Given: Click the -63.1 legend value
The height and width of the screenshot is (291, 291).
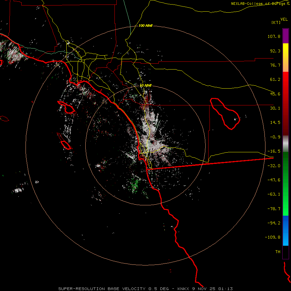Looking at the screenshot, I should (x=274, y=194).
